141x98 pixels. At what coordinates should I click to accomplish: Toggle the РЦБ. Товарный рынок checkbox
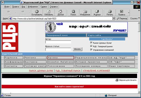[x=91, y=46]
